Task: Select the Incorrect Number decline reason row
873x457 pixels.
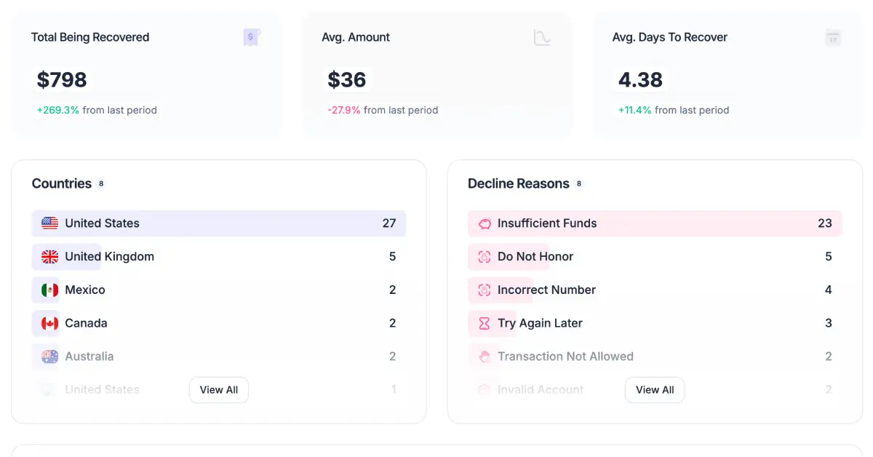Action: pos(655,290)
